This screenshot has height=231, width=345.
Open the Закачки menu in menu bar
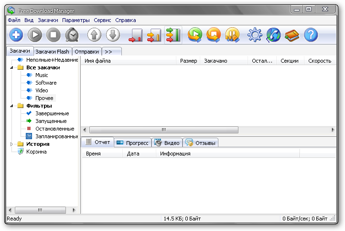pos(48,20)
